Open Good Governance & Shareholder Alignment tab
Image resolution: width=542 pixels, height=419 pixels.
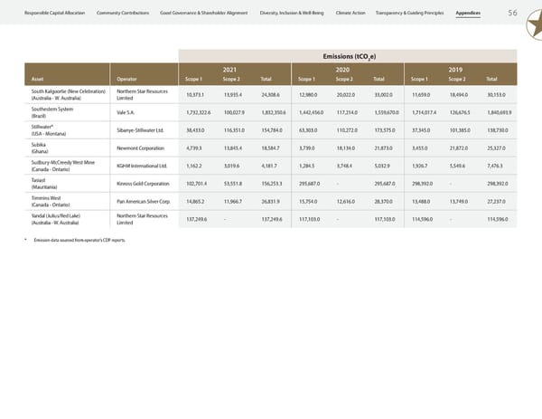204,13
